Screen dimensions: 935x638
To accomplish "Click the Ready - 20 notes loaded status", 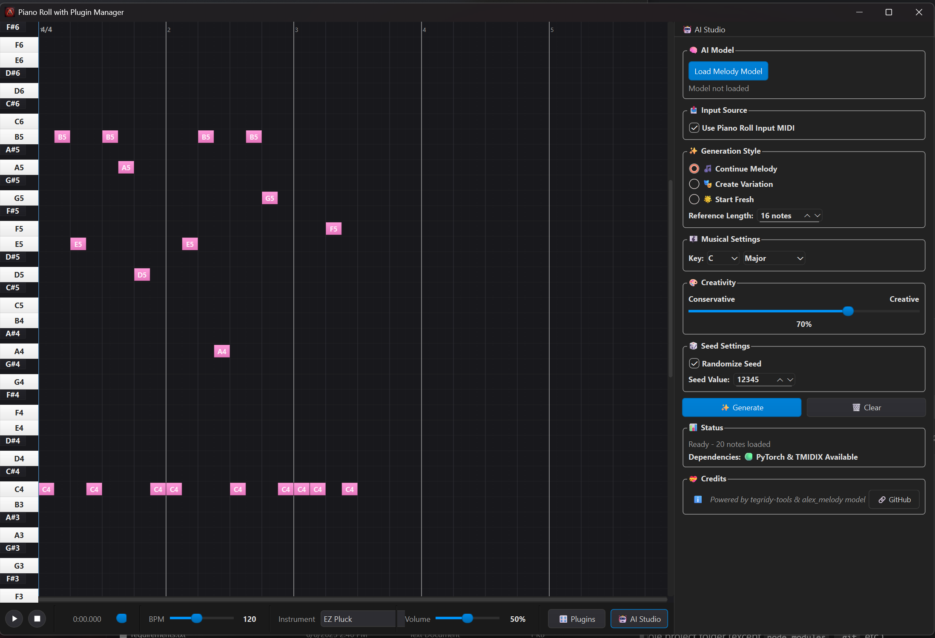I will [x=729, y=444].
